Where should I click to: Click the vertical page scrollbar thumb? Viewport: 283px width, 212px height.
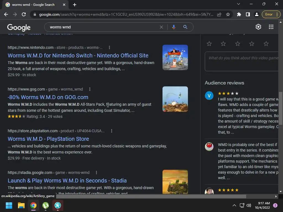click(x=281, y=108)
